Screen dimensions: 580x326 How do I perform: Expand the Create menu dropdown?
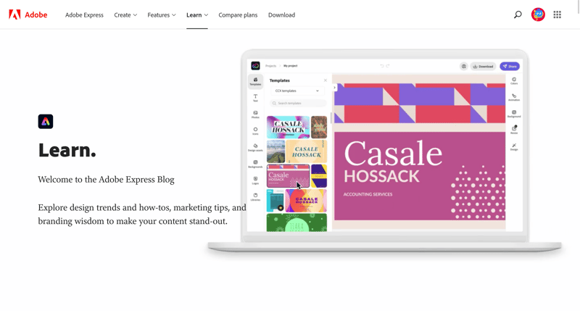click(x=125, y=14)
